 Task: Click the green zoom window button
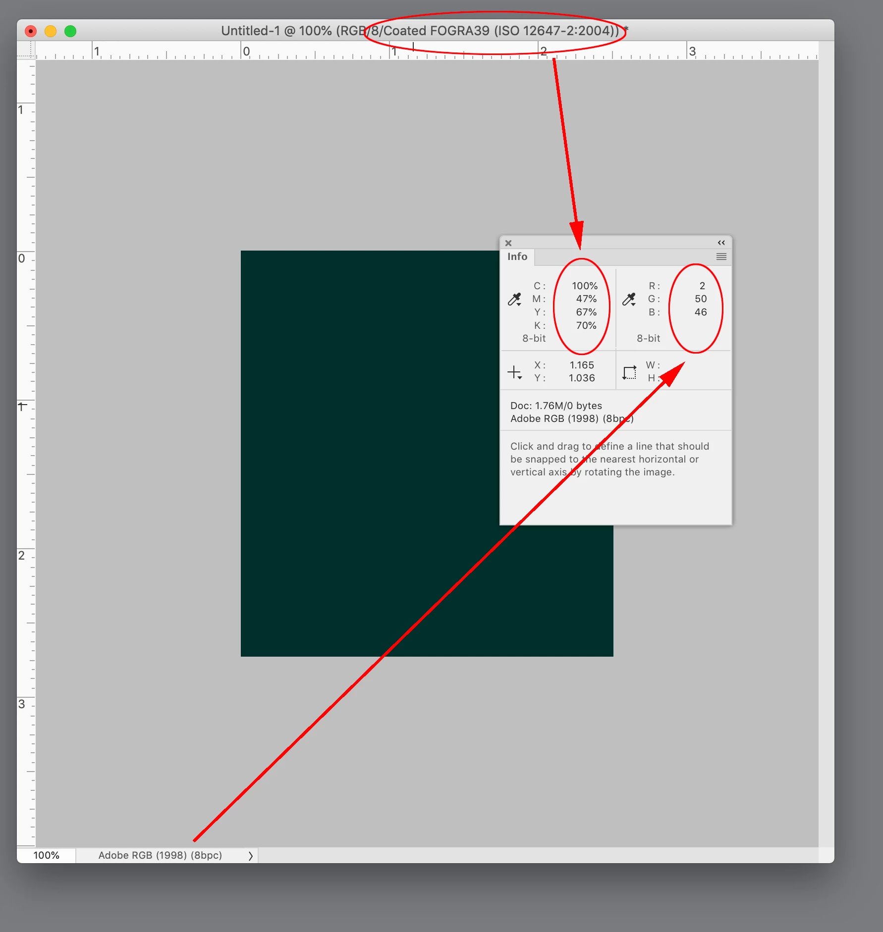tap(70, 31)
